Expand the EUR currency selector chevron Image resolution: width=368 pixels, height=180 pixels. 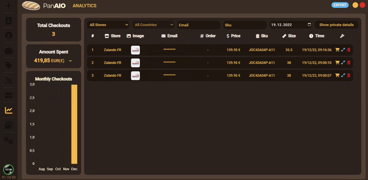(71, 61)
